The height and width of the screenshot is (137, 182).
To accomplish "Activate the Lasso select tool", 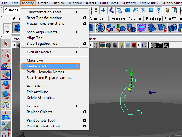I will [6, 54].
